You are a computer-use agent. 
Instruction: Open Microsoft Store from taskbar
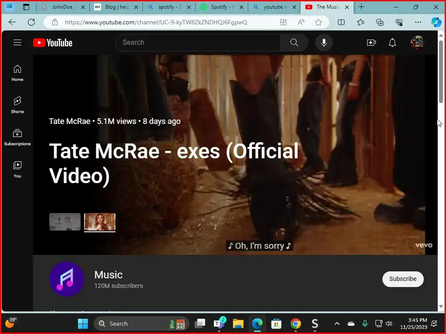276,324
